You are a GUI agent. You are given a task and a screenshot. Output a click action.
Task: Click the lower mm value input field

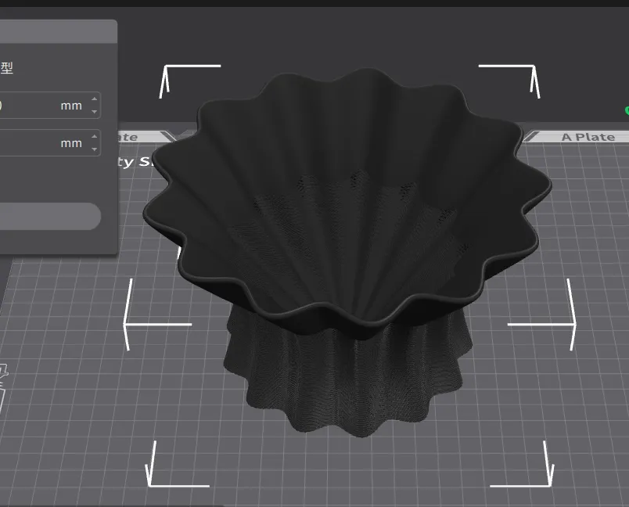click(39, 143)
